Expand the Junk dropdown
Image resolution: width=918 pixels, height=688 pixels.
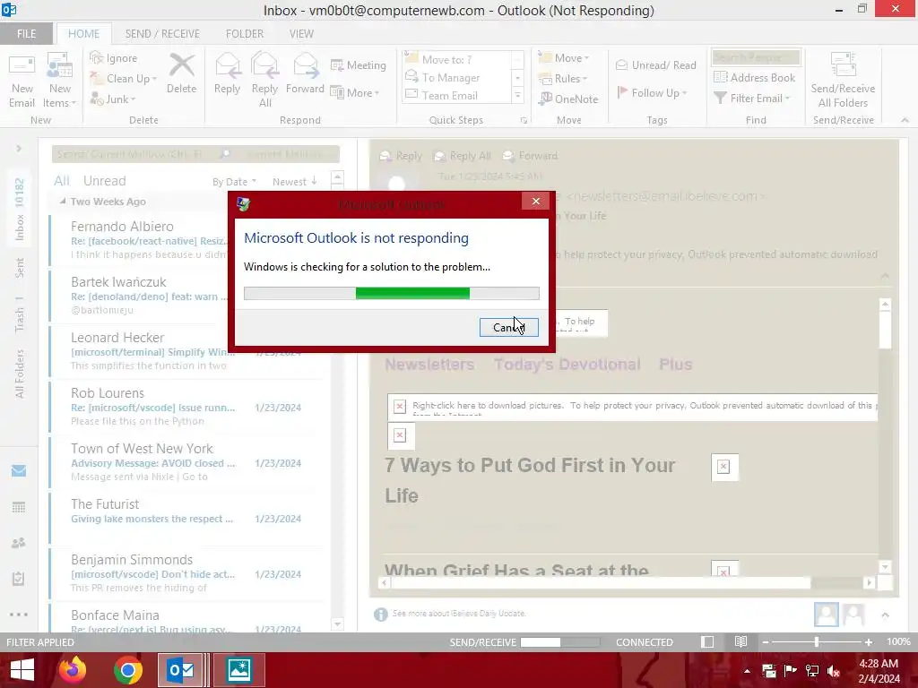133,99
